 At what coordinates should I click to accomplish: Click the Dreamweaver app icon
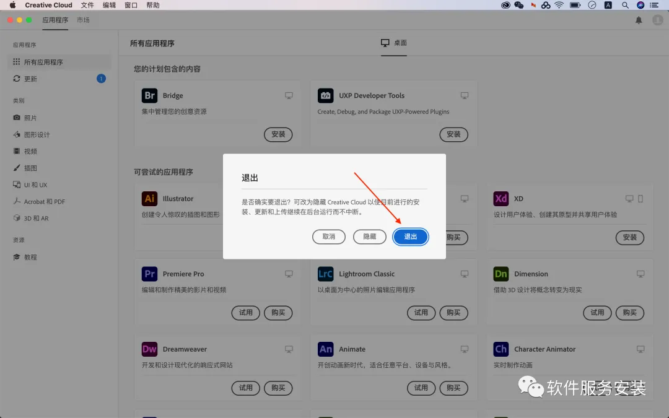[x=149, y=349]
